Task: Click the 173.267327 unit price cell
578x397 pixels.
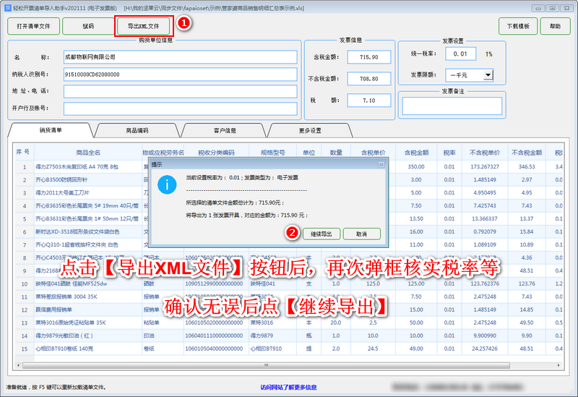Action: click(x=485, y=167)
